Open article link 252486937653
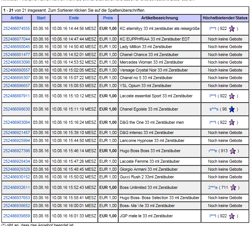This screenshot has height=226, width=252. 17,198
